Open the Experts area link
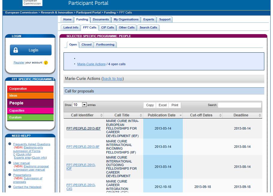Viewport: 273px width, 196px height. (x=22, y=158)
